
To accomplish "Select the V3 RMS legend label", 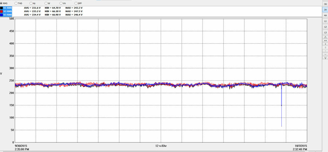I will pyautogui.click(x=8, y=15).
